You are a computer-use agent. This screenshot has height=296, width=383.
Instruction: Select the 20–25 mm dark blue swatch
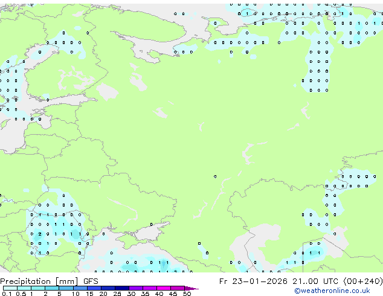click(x=108, y=288)
